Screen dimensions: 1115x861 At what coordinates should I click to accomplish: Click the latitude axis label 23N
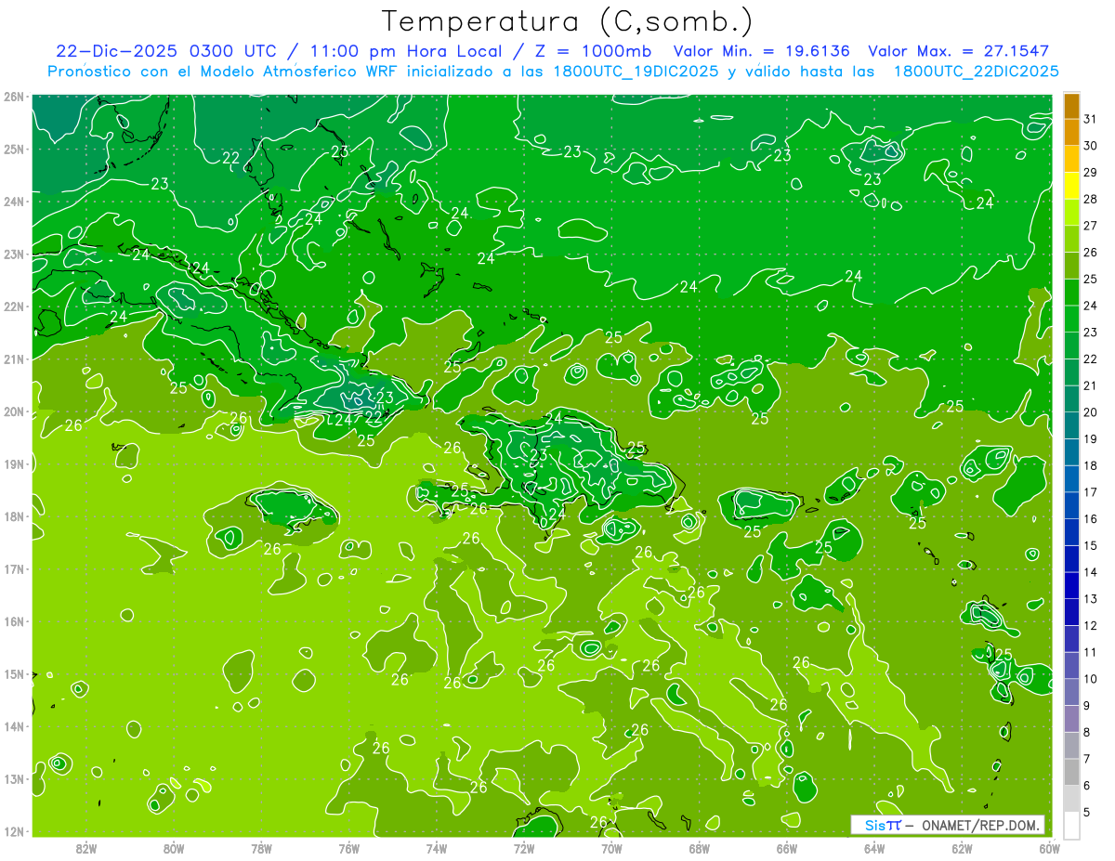(13, 254)
